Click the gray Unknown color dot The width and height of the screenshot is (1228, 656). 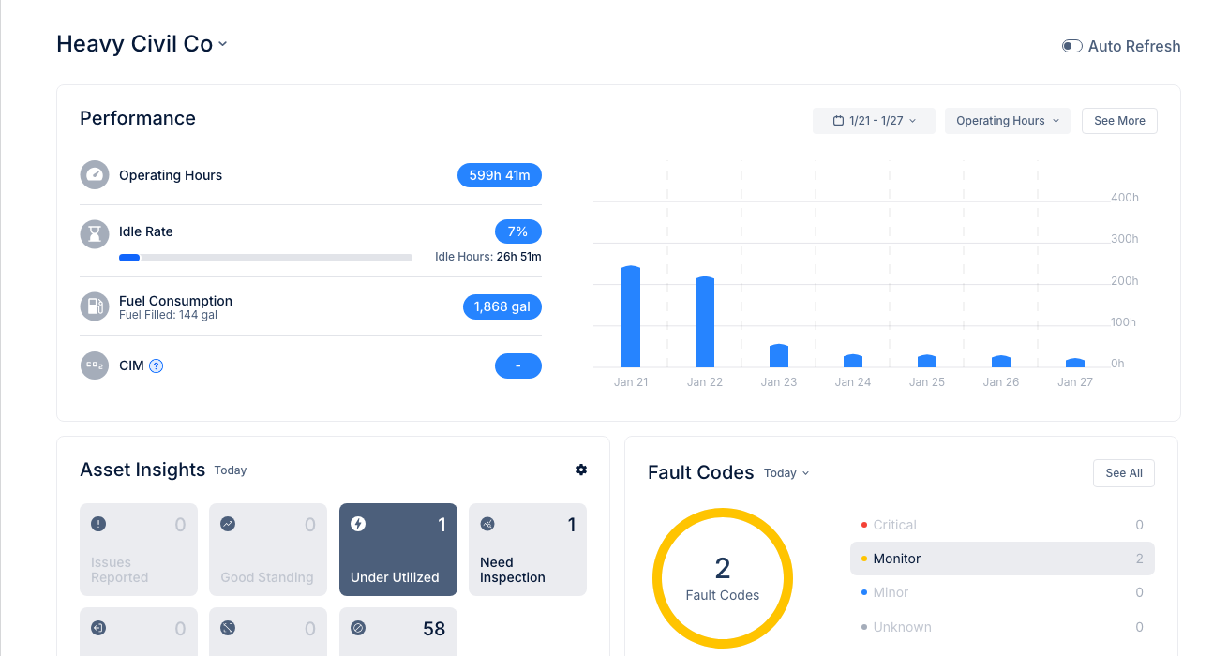(863, 627)
